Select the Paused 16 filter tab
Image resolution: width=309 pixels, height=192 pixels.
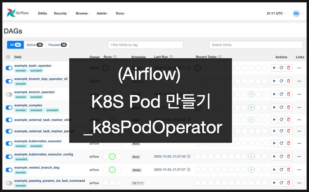tap(58, 45)
